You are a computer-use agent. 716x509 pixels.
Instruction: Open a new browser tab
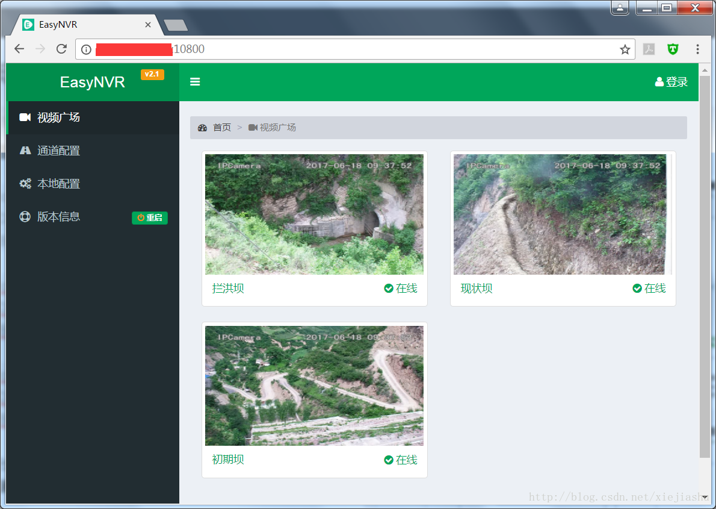click(176, 25)
